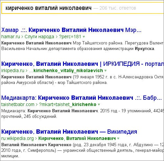
Task: Open green Кириченко, Виталий Николаевич Wikipedia breadcrumb
Action: point(77,138)
